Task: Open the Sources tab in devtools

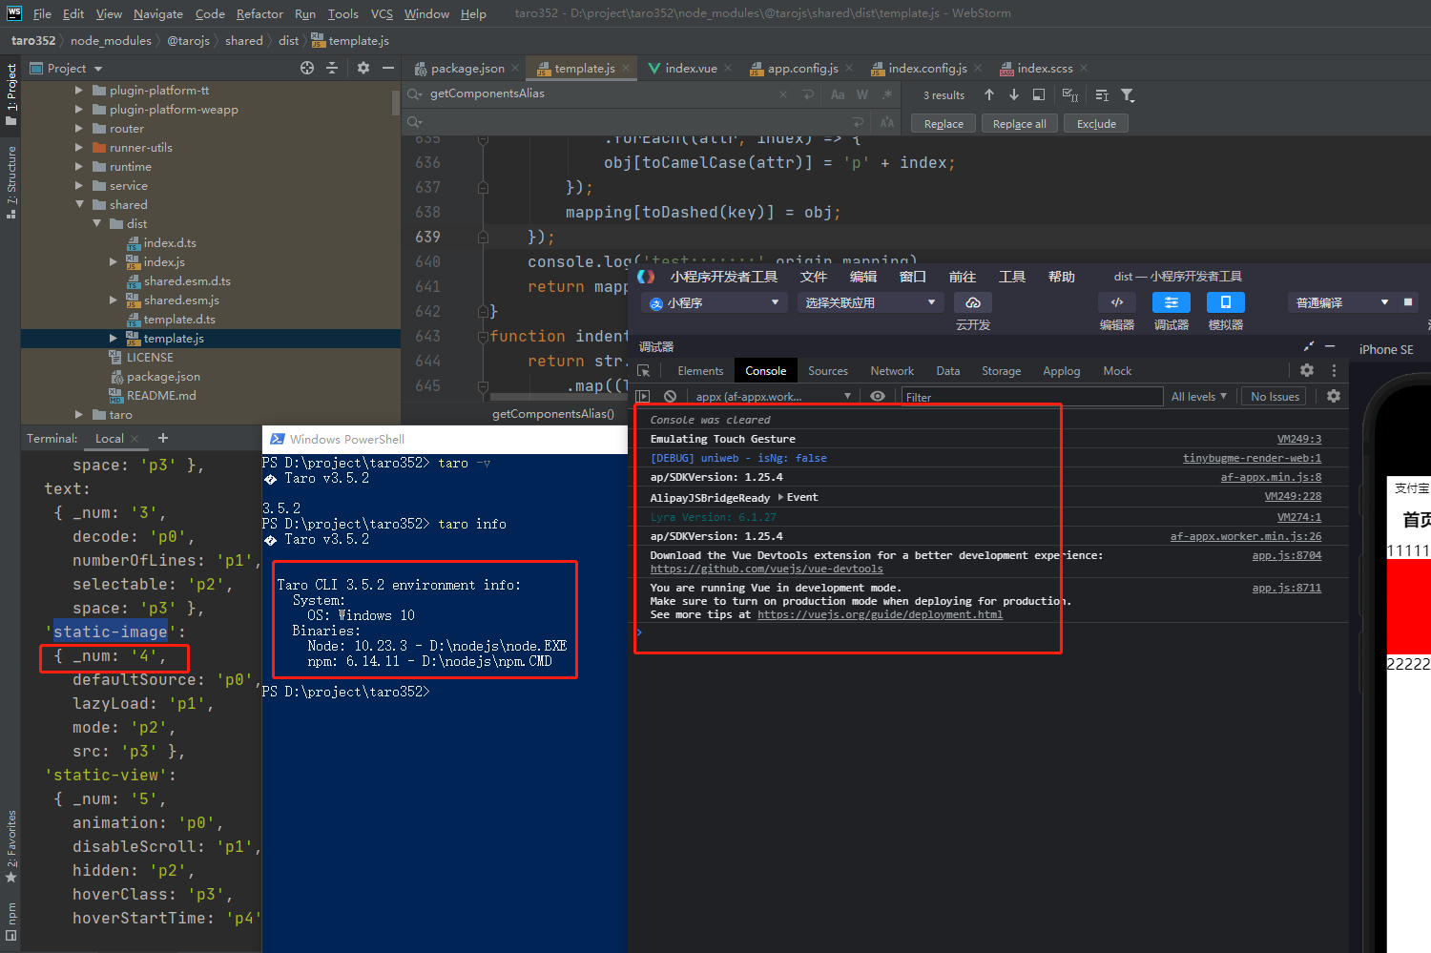Action: pos(828,371)
